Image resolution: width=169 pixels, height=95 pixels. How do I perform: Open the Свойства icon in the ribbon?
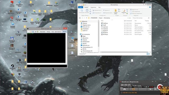pos(124,12)
